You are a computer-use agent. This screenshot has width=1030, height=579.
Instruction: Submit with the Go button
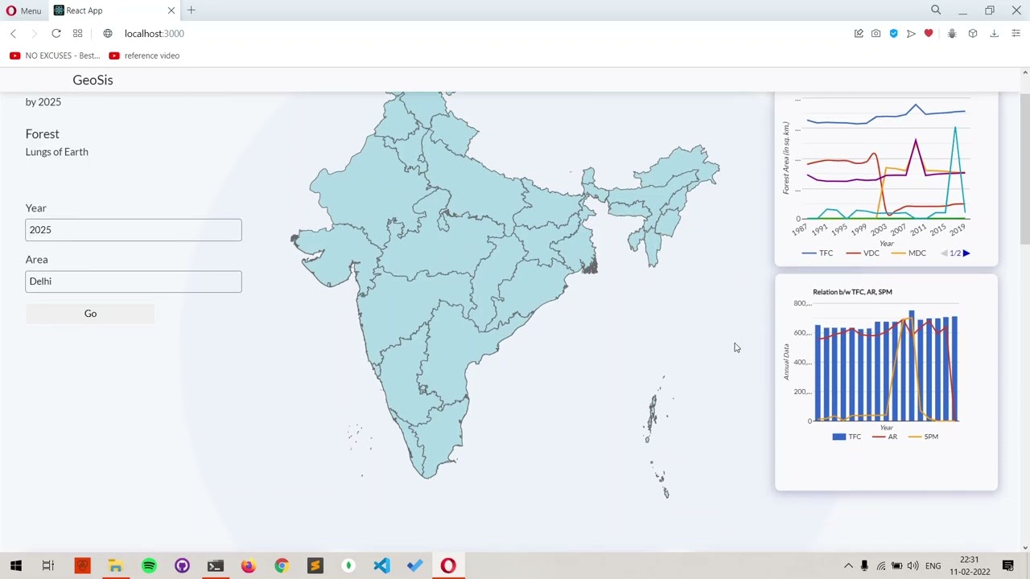pos(90,314)
